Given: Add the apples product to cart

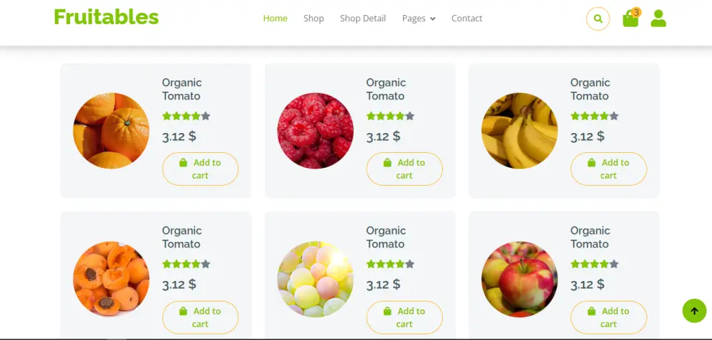Looking at the screenshot, I should pyautogui.click(x=609, y=317).
